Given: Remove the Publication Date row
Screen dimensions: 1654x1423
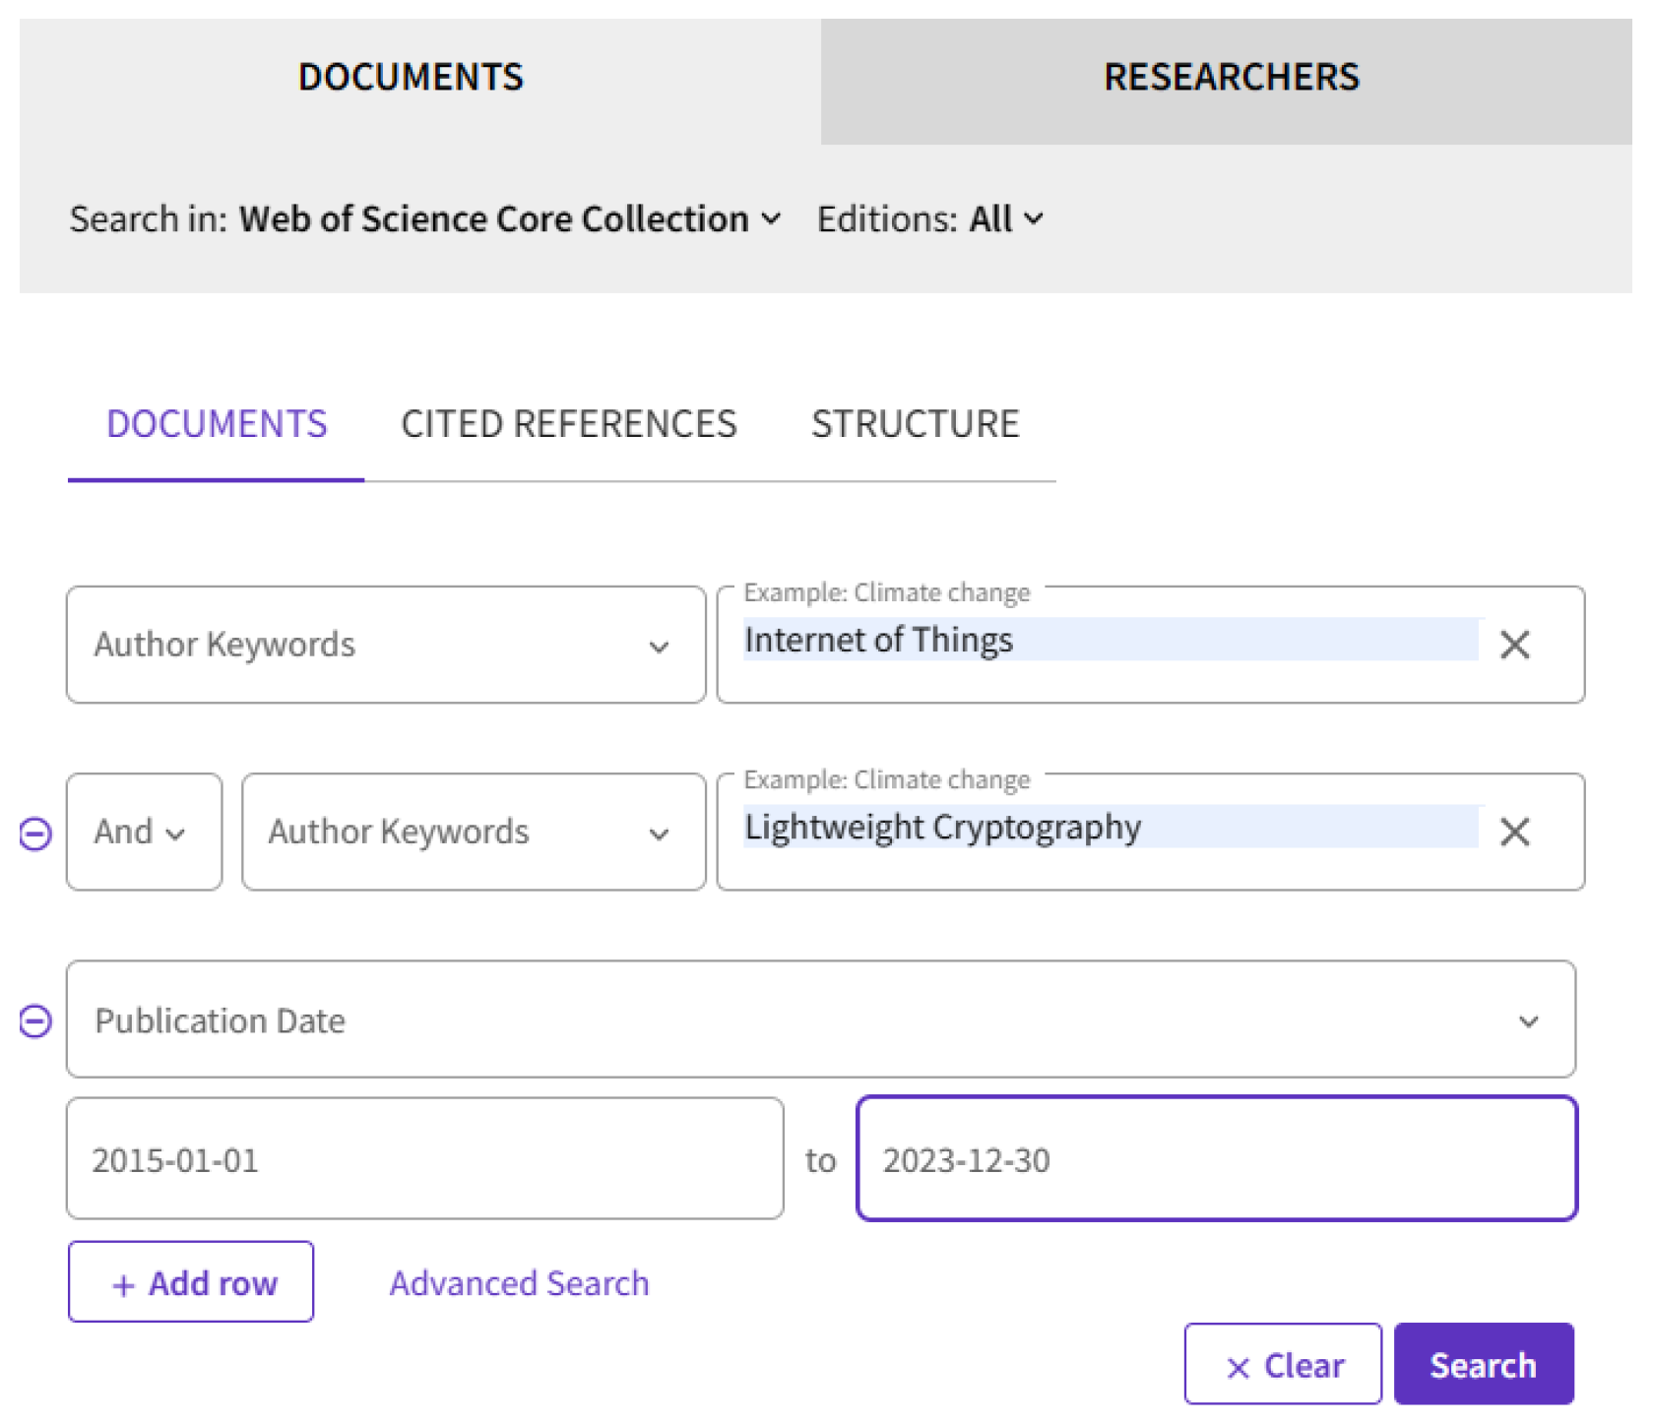Looking at the screenshot, I should point(35,1021).
